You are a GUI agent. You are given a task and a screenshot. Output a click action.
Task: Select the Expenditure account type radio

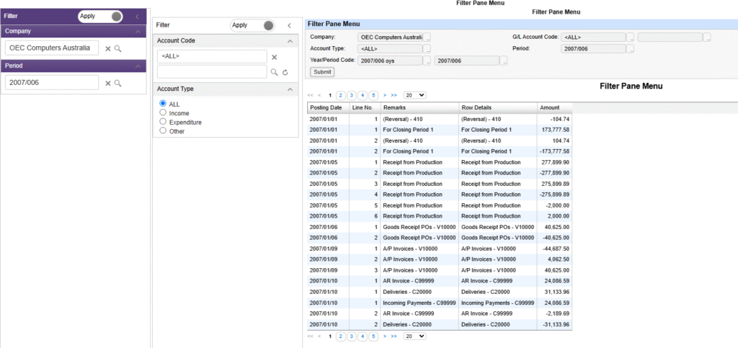(163, 122)
